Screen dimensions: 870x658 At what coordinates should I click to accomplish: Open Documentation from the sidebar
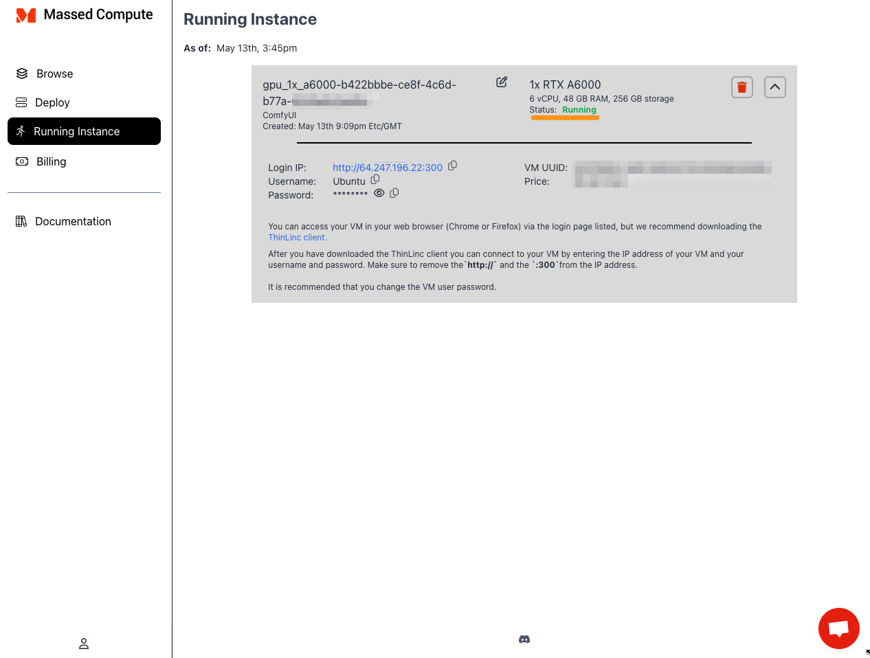pyautogui.click(x=73, y=221)
